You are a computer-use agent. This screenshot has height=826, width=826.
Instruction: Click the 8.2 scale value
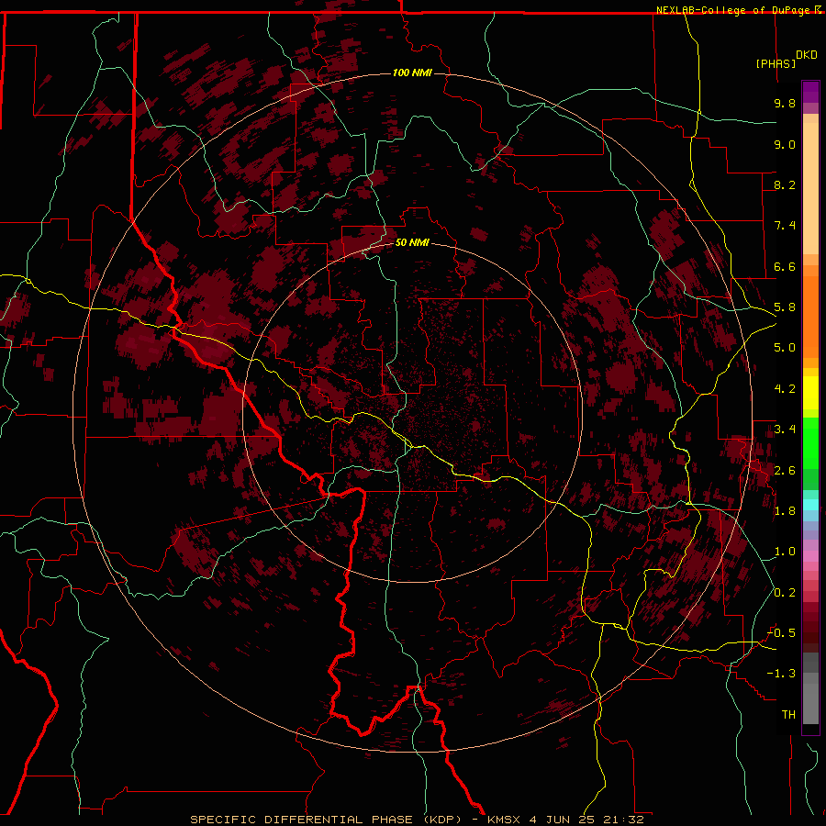click(x=785, y=184)
